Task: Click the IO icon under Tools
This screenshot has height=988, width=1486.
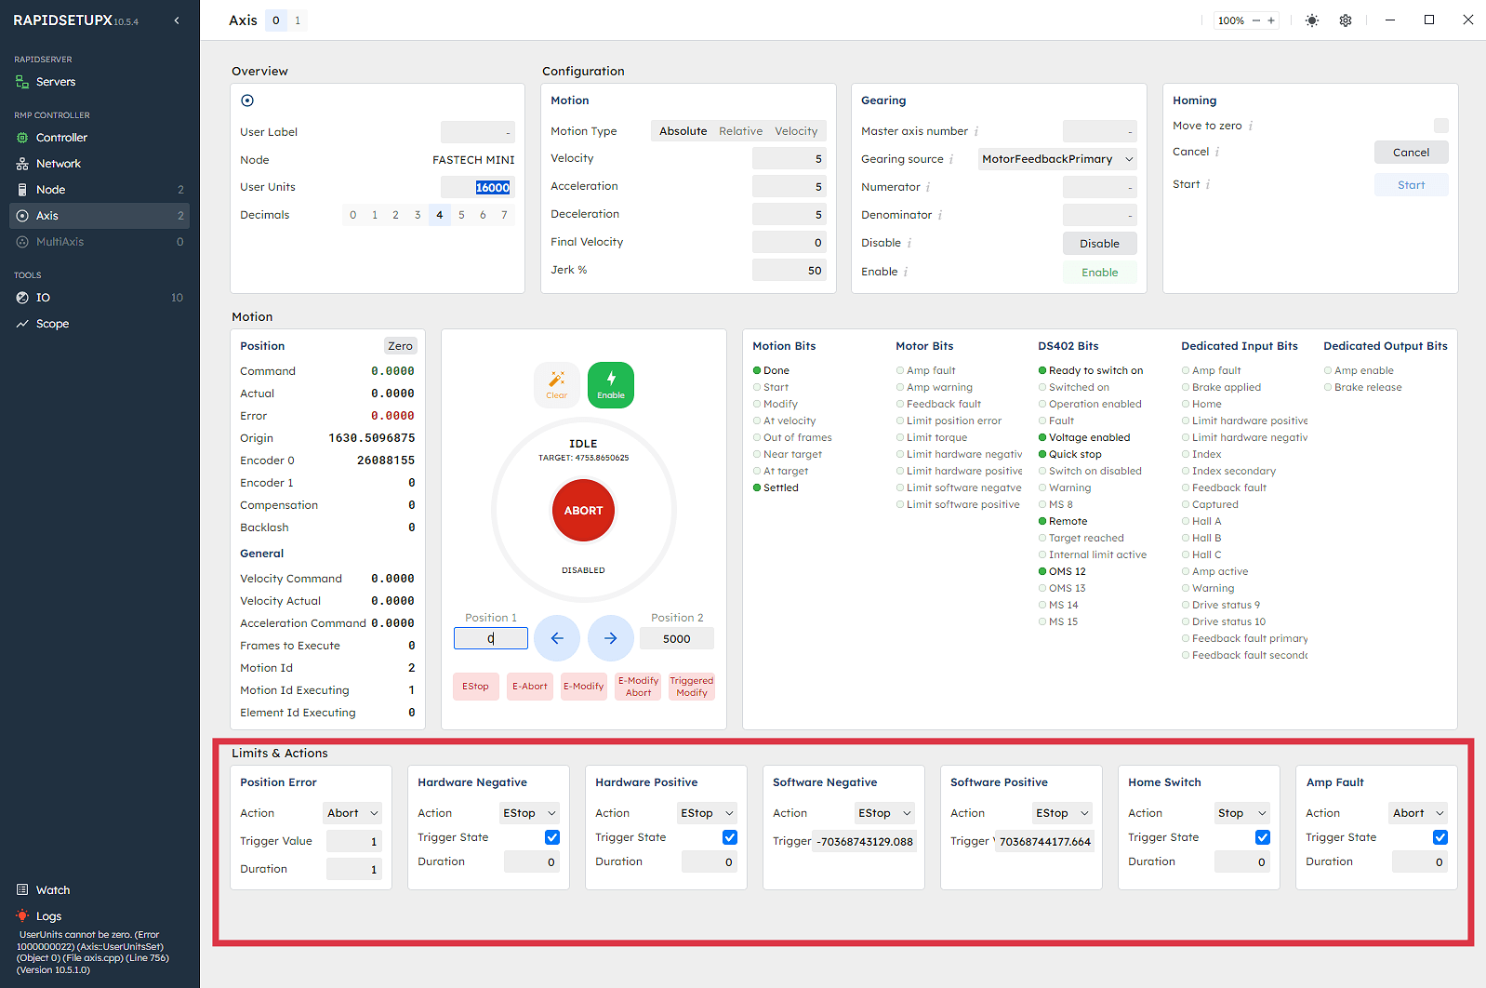Action: pos(22,298)
